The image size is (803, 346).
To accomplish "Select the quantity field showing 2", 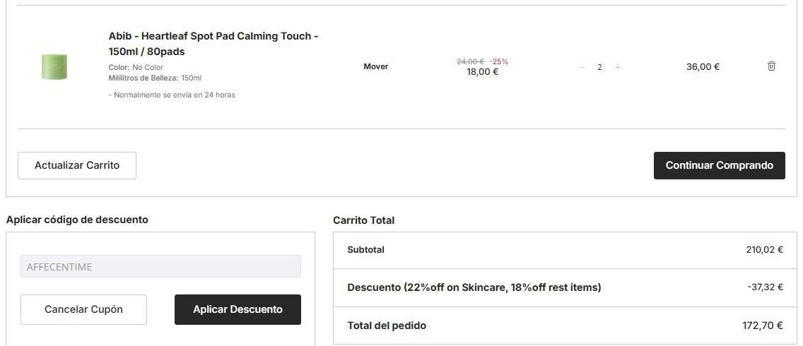I will (x=599, y=67).
